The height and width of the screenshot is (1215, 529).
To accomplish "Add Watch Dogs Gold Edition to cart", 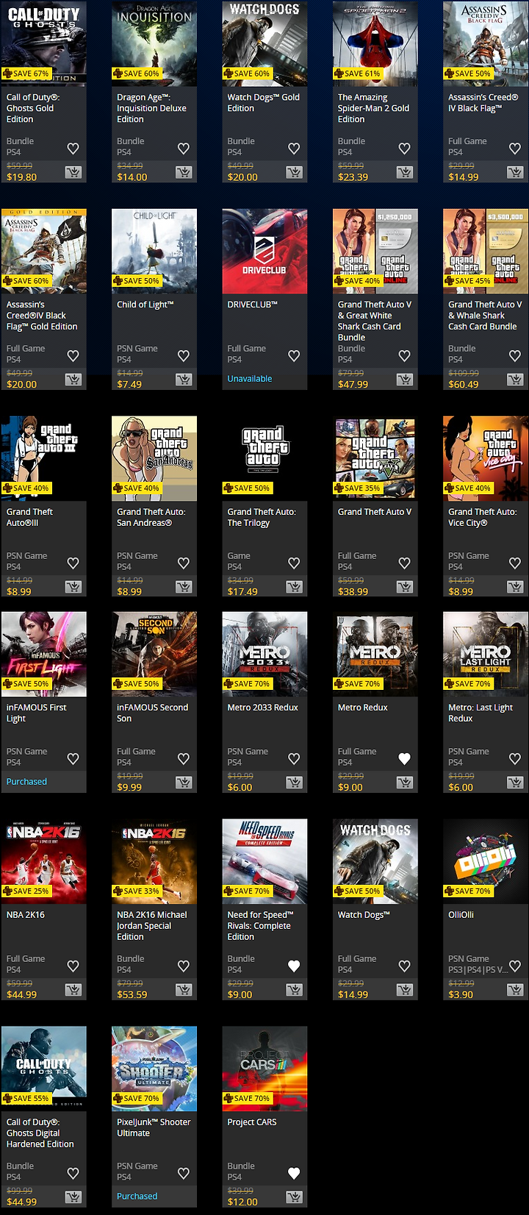I will pos(295,172).
